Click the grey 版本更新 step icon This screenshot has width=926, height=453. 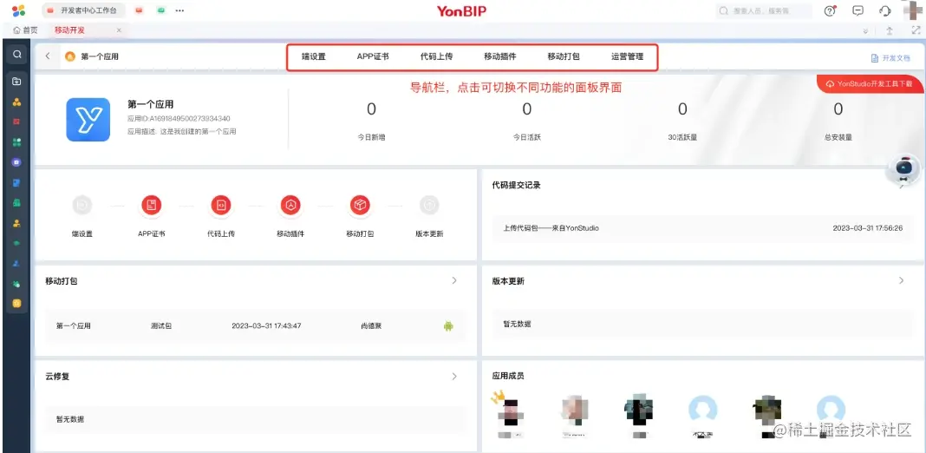(x=429, y=205)
